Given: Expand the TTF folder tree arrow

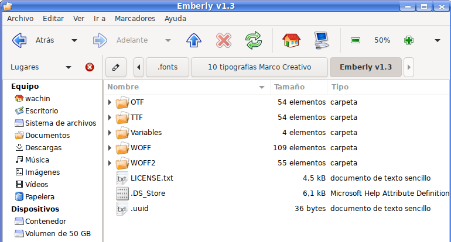Looking at the screenshot, I should [x=110, y=117].
